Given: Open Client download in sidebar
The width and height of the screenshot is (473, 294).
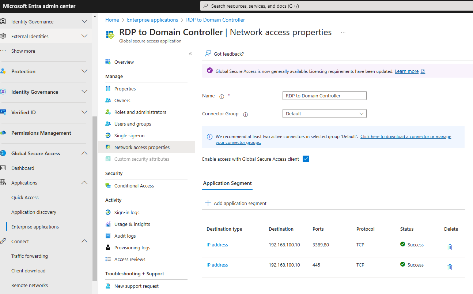Looking at the screenshot, I should coord(29,271).
